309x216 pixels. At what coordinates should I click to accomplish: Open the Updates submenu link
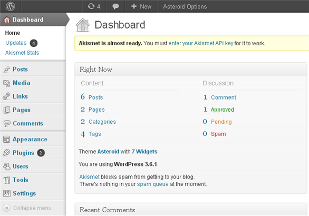pos(16,43)
